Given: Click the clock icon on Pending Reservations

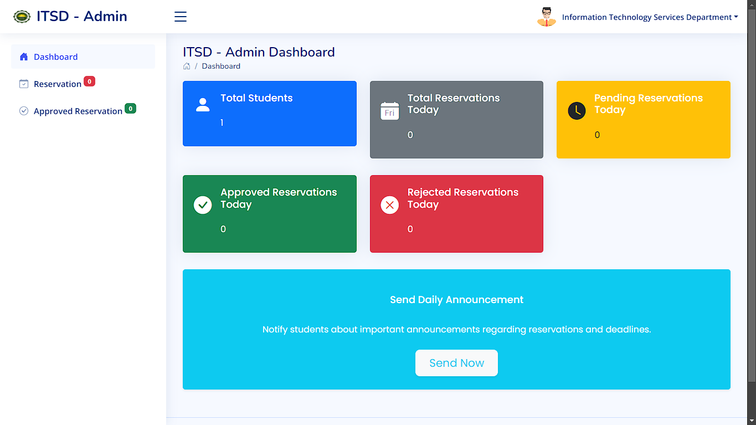Looking at the screenshot, I should click(x=577, y=111).
